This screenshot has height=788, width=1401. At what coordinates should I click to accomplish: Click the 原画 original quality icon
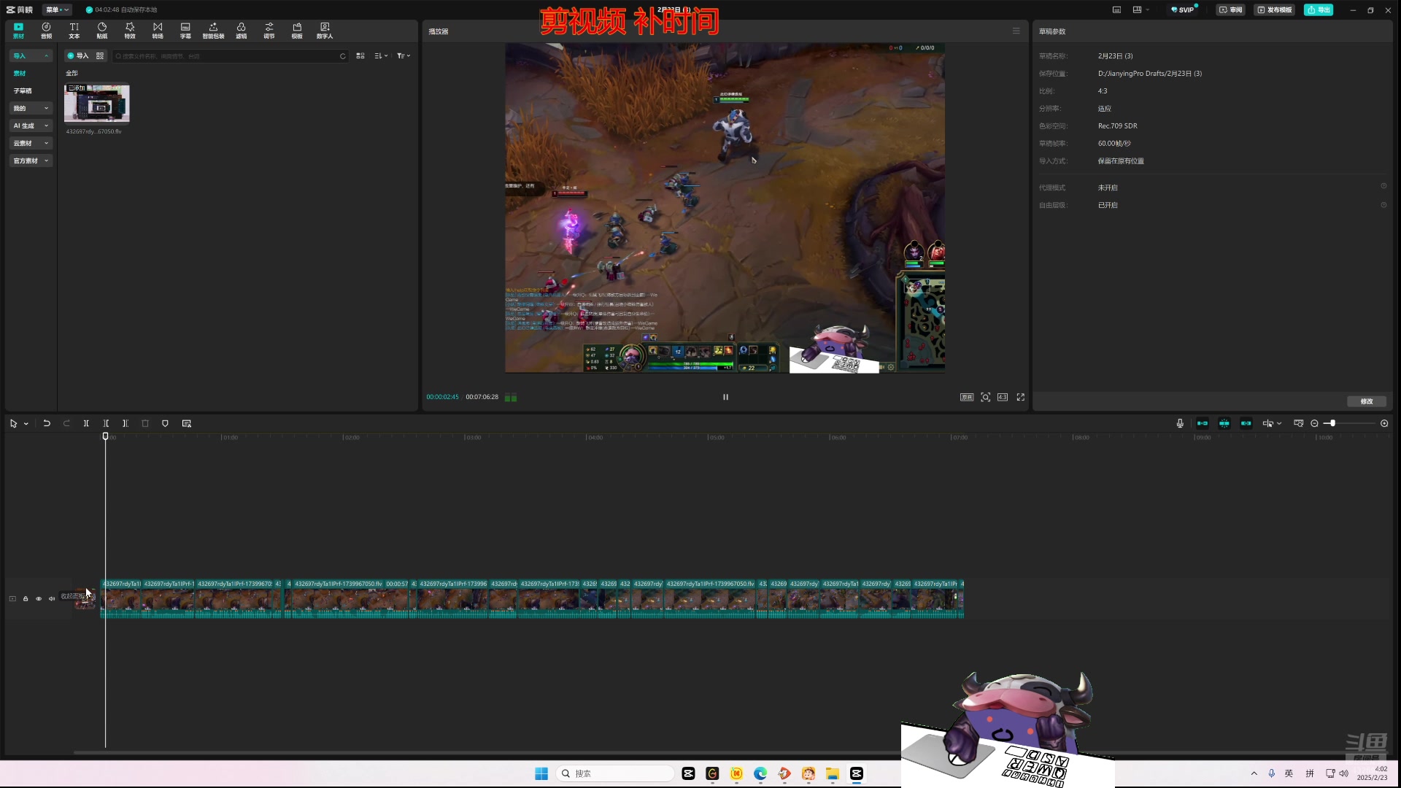click(x=967, y=397)
